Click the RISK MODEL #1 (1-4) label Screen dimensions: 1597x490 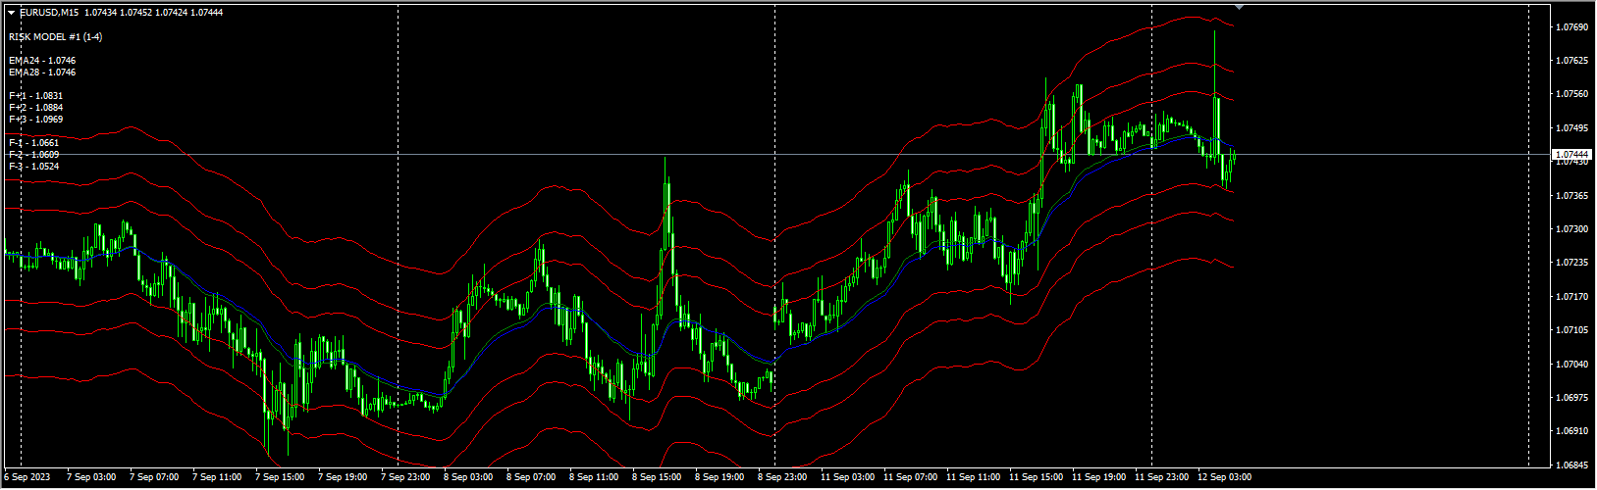tap(55, 37)
